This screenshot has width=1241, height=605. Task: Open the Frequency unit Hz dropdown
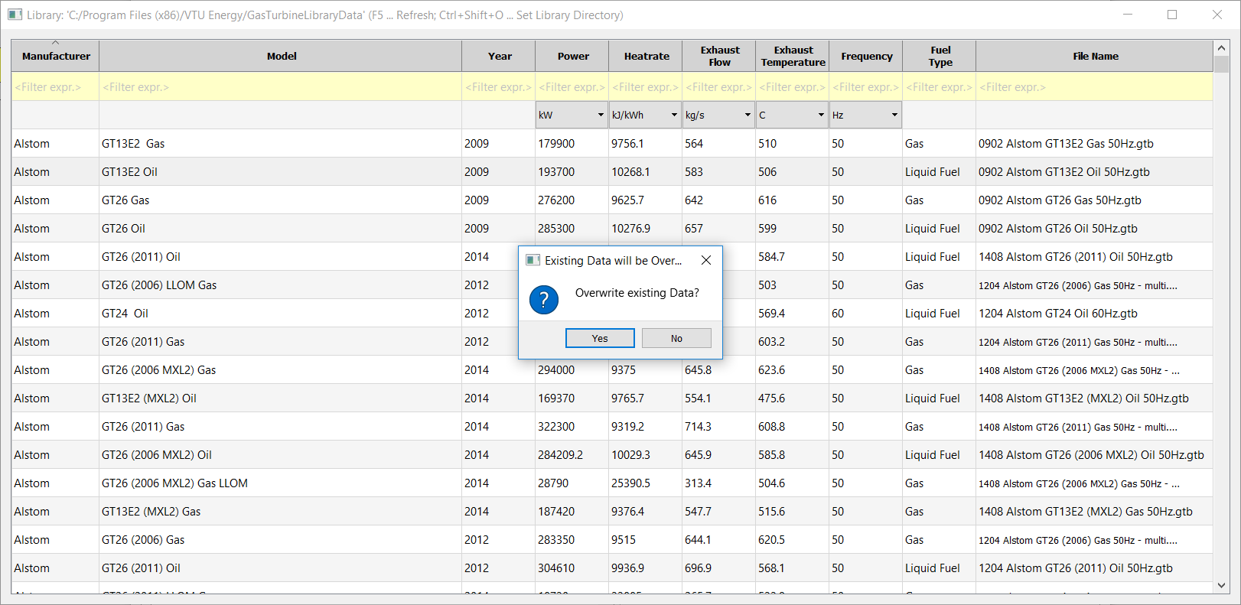coord(865,115)
